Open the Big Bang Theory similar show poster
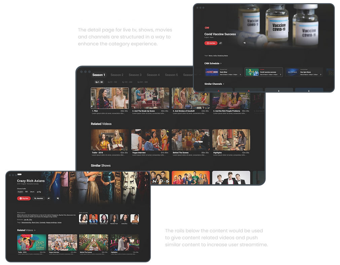 pos(191,177)
